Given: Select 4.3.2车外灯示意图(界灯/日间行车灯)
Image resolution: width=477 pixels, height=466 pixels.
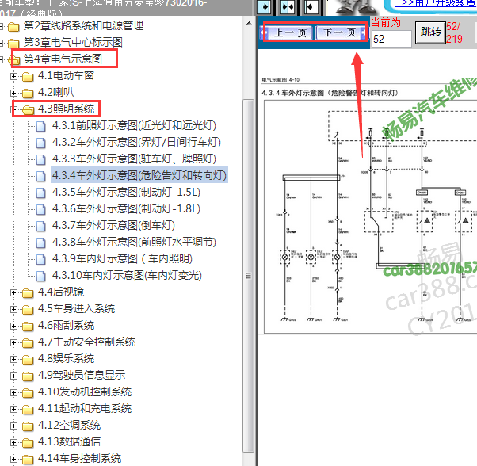Looking at the screenshot, I should click(x=136, y=143).
